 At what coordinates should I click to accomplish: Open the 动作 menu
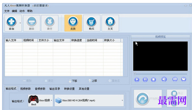click(22, 11)
